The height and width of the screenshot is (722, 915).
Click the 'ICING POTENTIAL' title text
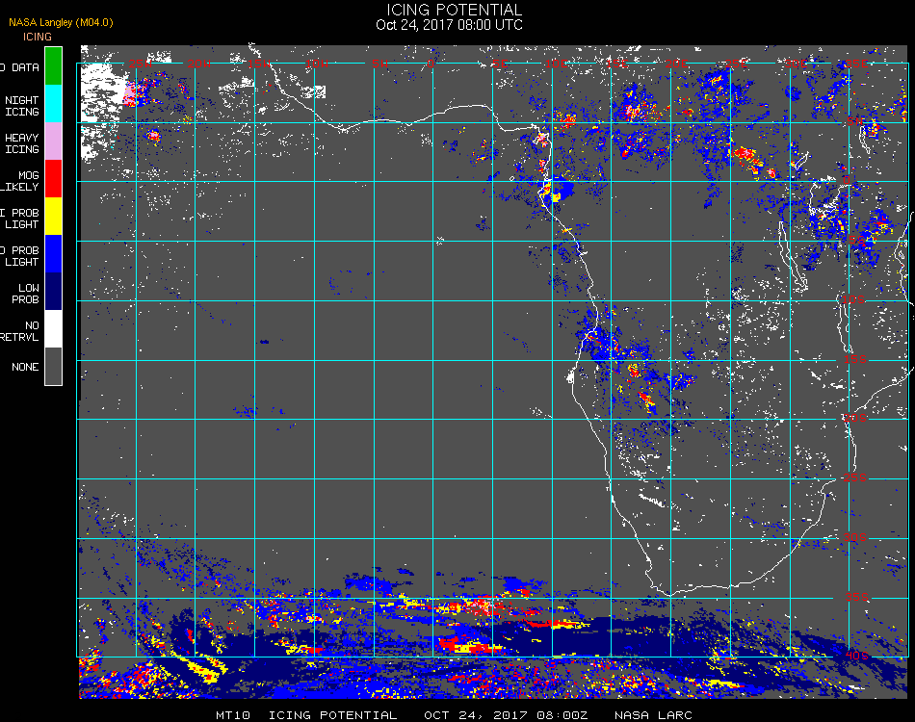(454, 10)
